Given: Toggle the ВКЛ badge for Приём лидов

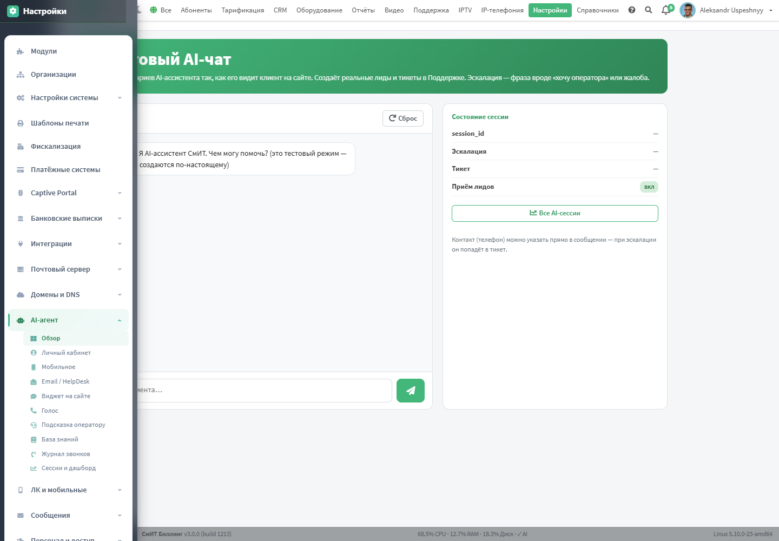Looking at the screenshot, I should (649, 187).
